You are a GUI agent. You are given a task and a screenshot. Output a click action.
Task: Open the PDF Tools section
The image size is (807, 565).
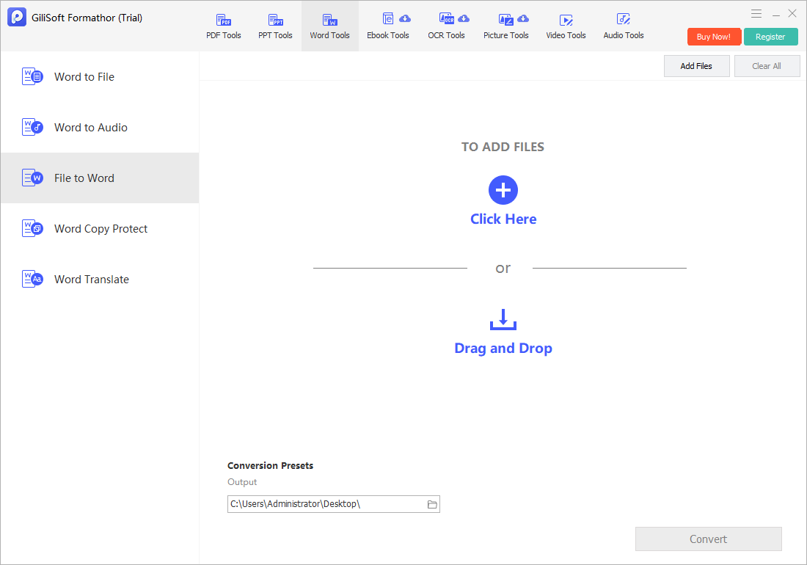pos(223,26)
